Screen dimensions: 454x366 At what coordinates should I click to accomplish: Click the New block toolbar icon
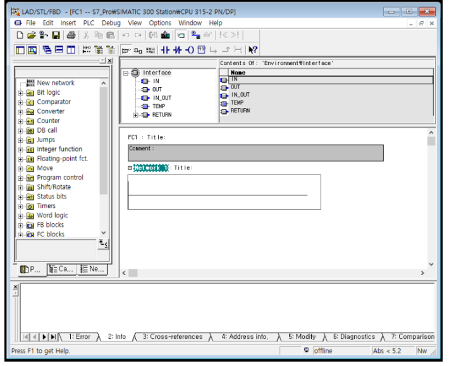(20, 35)
